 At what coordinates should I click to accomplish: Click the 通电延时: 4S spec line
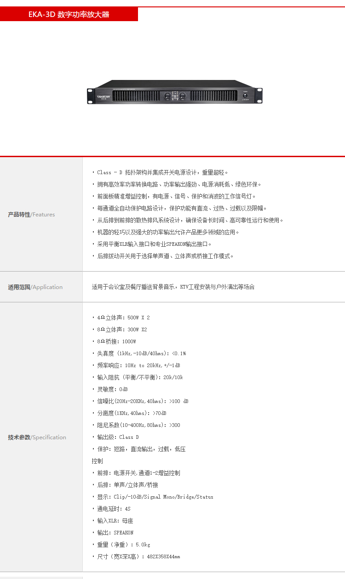pos(111,509)
